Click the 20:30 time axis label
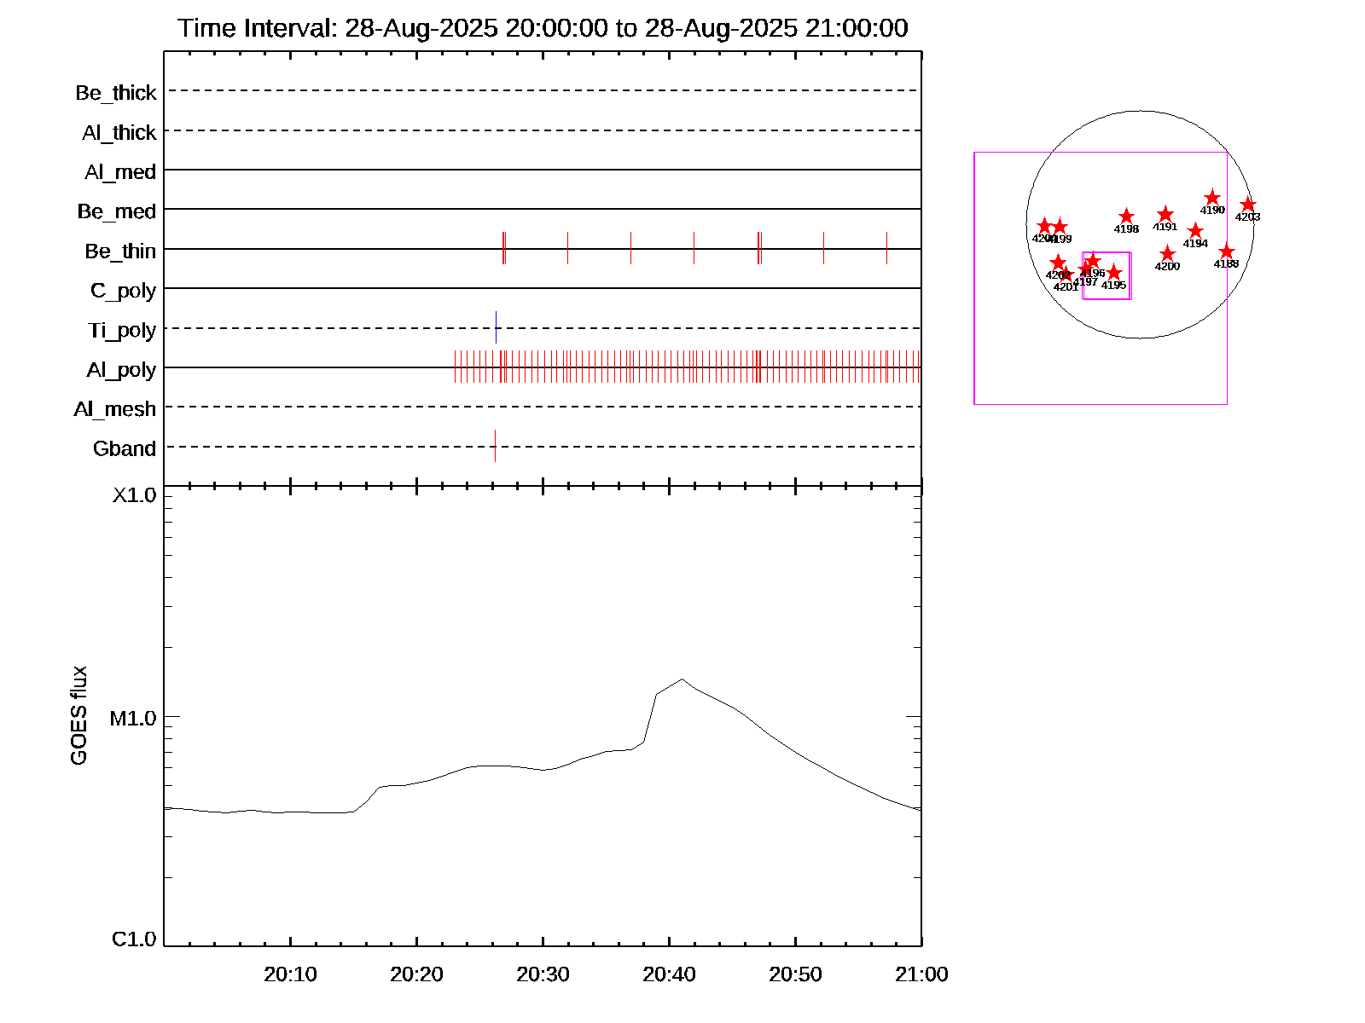The height and width of the screenshot is (1023, 1365). [x=543, y=974]
